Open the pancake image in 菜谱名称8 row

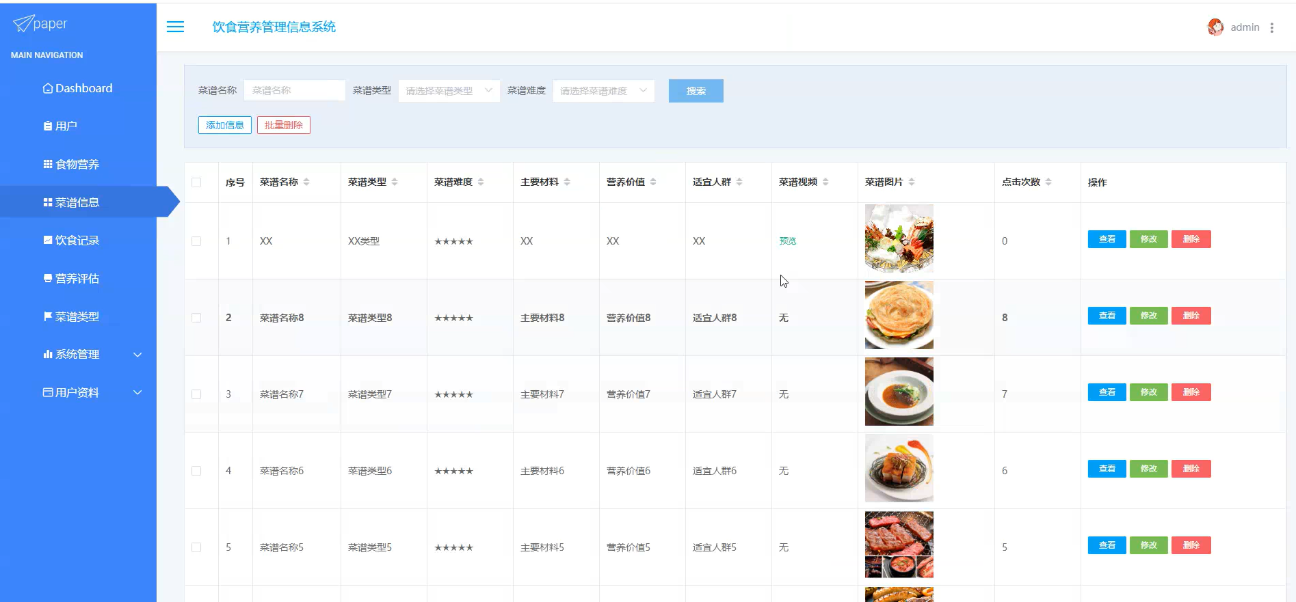(x=899, y=315)
